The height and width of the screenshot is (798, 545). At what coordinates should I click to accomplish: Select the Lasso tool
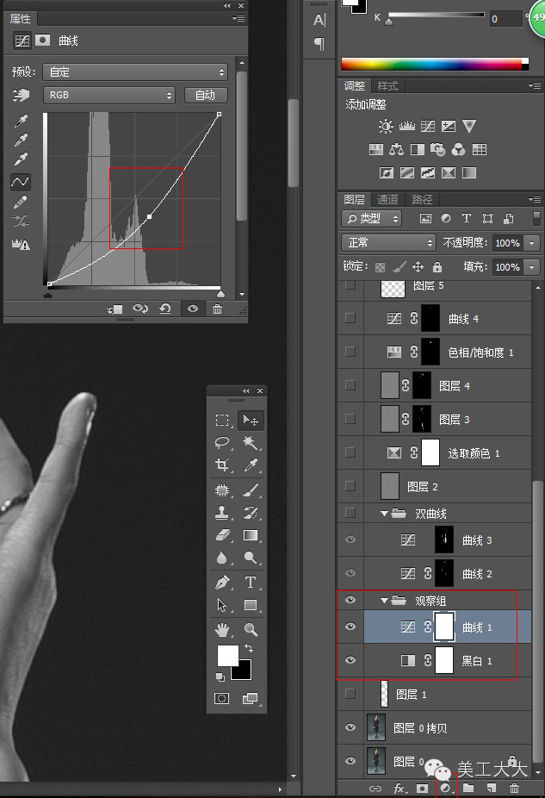tap(221, 442)
